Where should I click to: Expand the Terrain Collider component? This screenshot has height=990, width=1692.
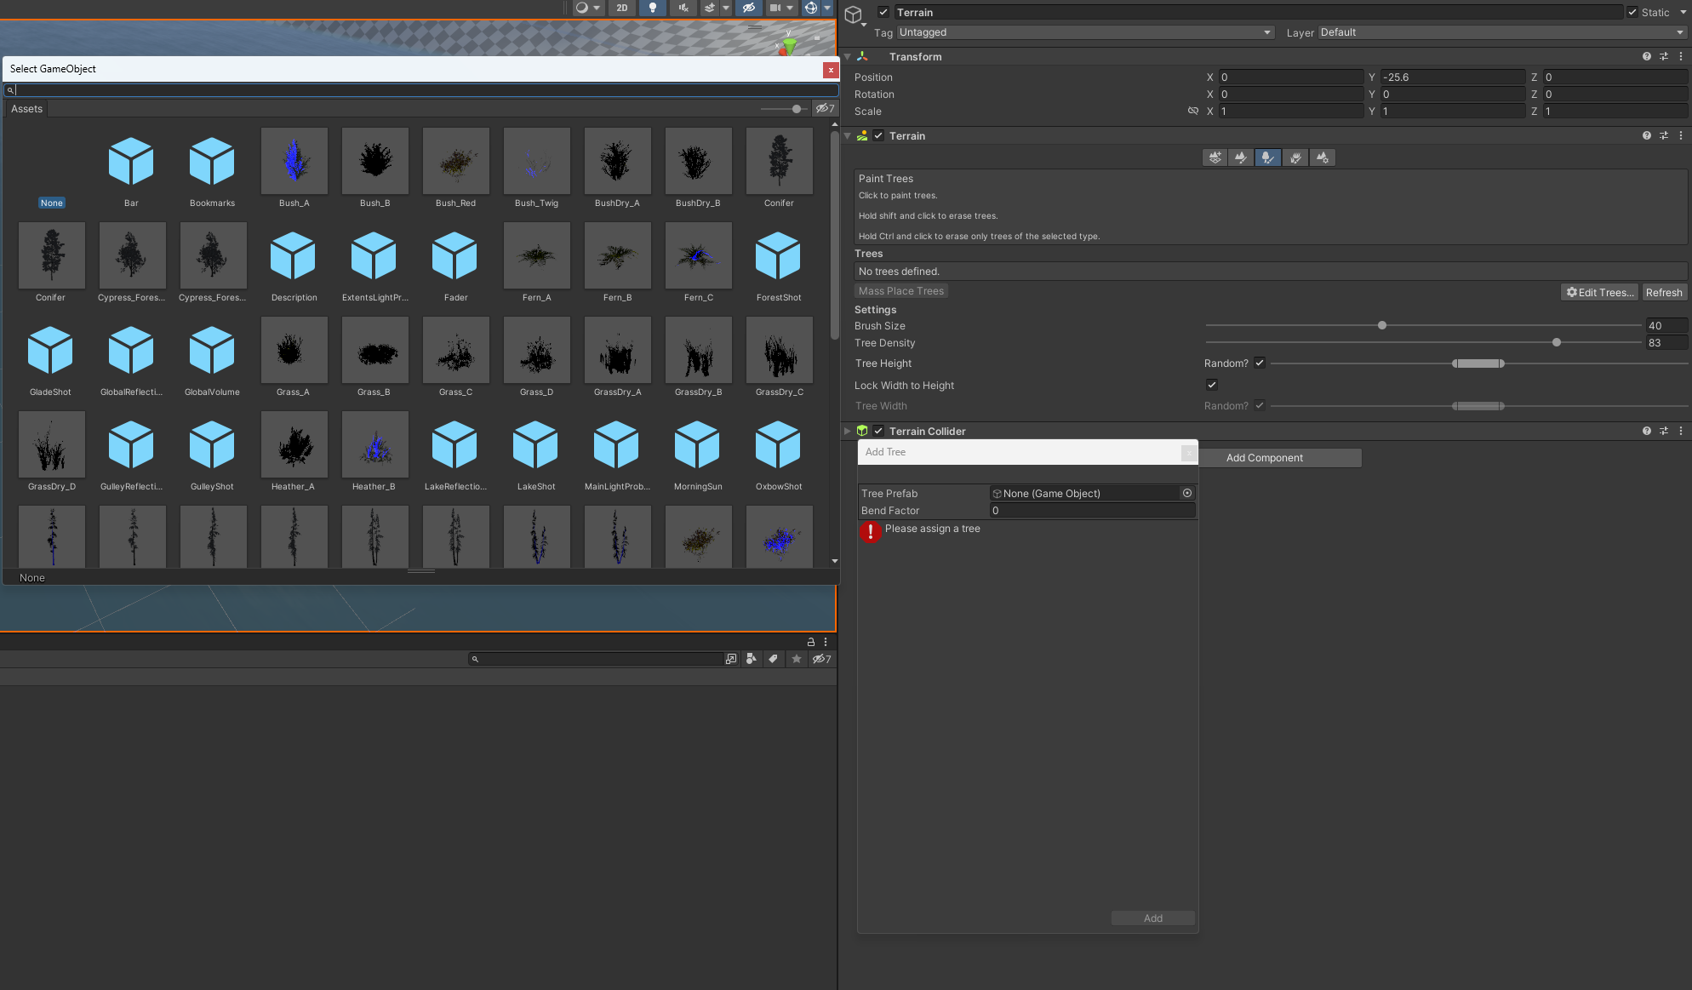click(847, 431)
